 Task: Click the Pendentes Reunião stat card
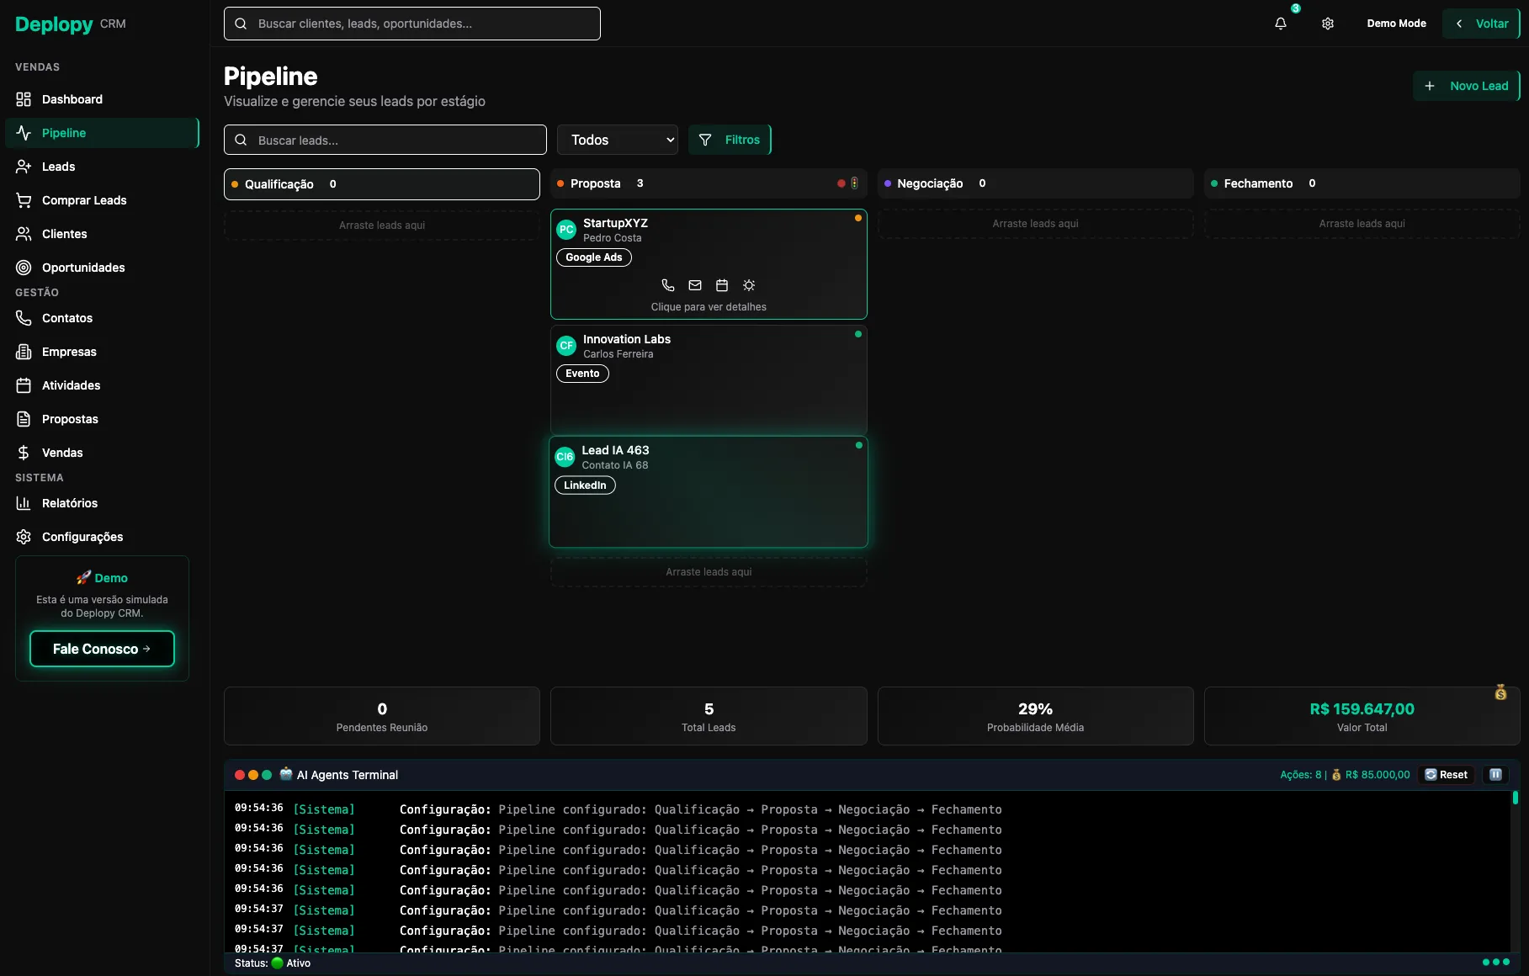(382, 716)
